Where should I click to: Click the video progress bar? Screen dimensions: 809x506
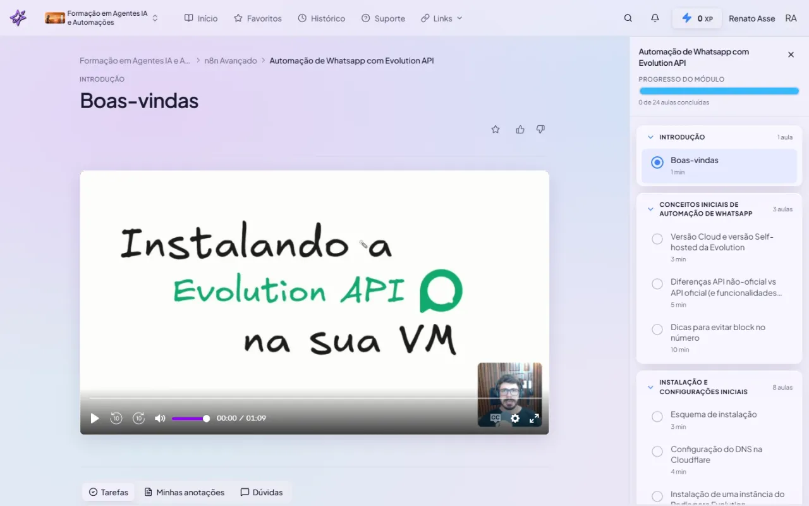(314, 398)
